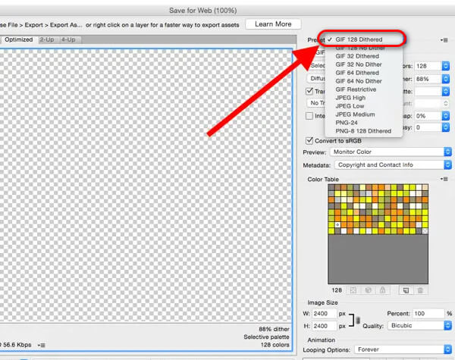Choose JPEG High from the preset list
Screen dimensions: 455x360
click(x=350, y=98)
